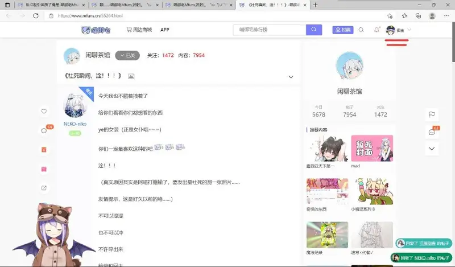This screenshot has height=267, width=455.
Task: Open the browser collections icon
Action: click(418, 16)
